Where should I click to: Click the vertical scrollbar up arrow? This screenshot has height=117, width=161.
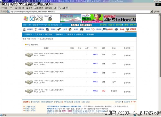click(160, 15)
